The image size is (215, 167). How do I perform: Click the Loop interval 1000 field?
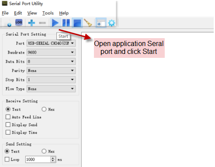pyautogui.click(x=38, y=160)
